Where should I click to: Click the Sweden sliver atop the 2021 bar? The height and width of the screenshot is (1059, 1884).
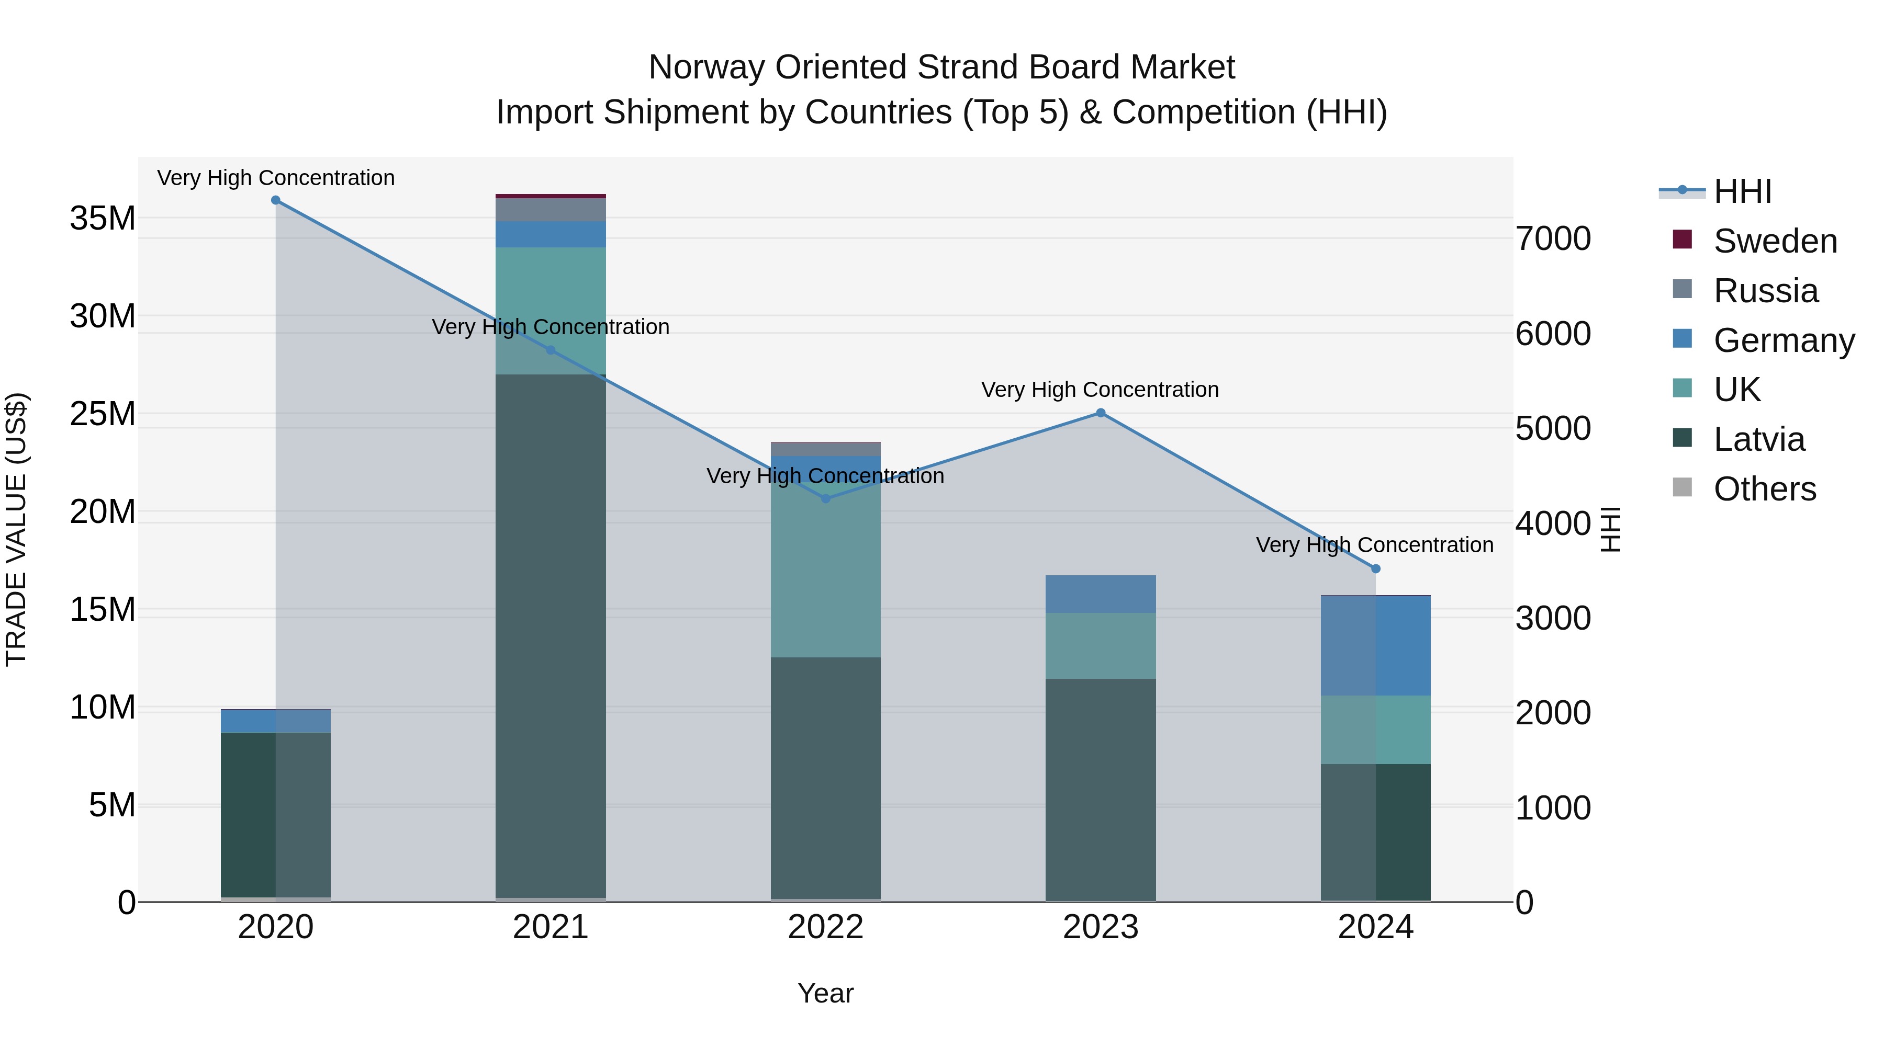[x=551, y=196]
